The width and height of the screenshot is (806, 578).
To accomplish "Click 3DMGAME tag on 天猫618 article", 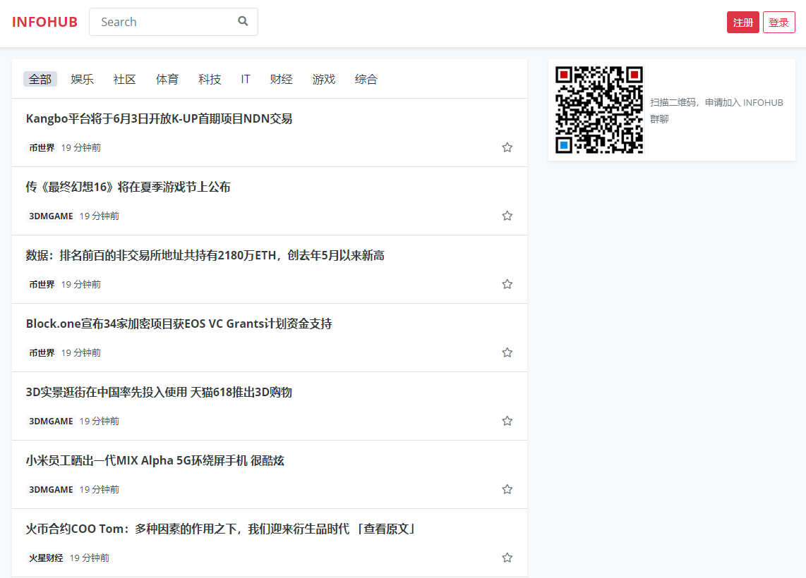I will point(51,421).
